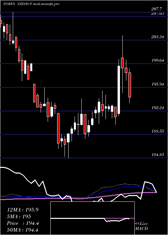Select the 199.64 price level label
The image size is (168, 235).
click(158, 60)
